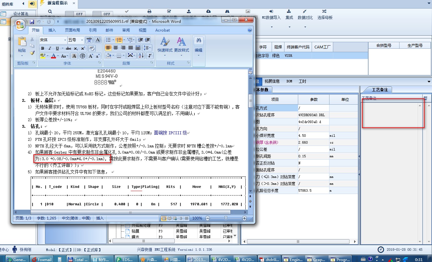Apply red font color
Image resolution: width=432 pixels, height=262 pixels.
click(x=53, y=56)
